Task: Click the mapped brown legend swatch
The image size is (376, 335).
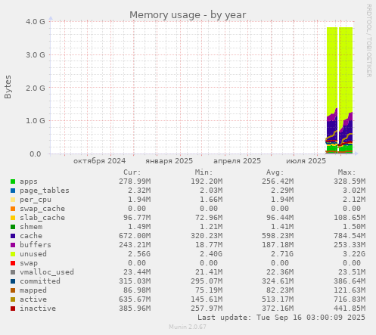Action: pyautogui.click(x=13, y=290)
